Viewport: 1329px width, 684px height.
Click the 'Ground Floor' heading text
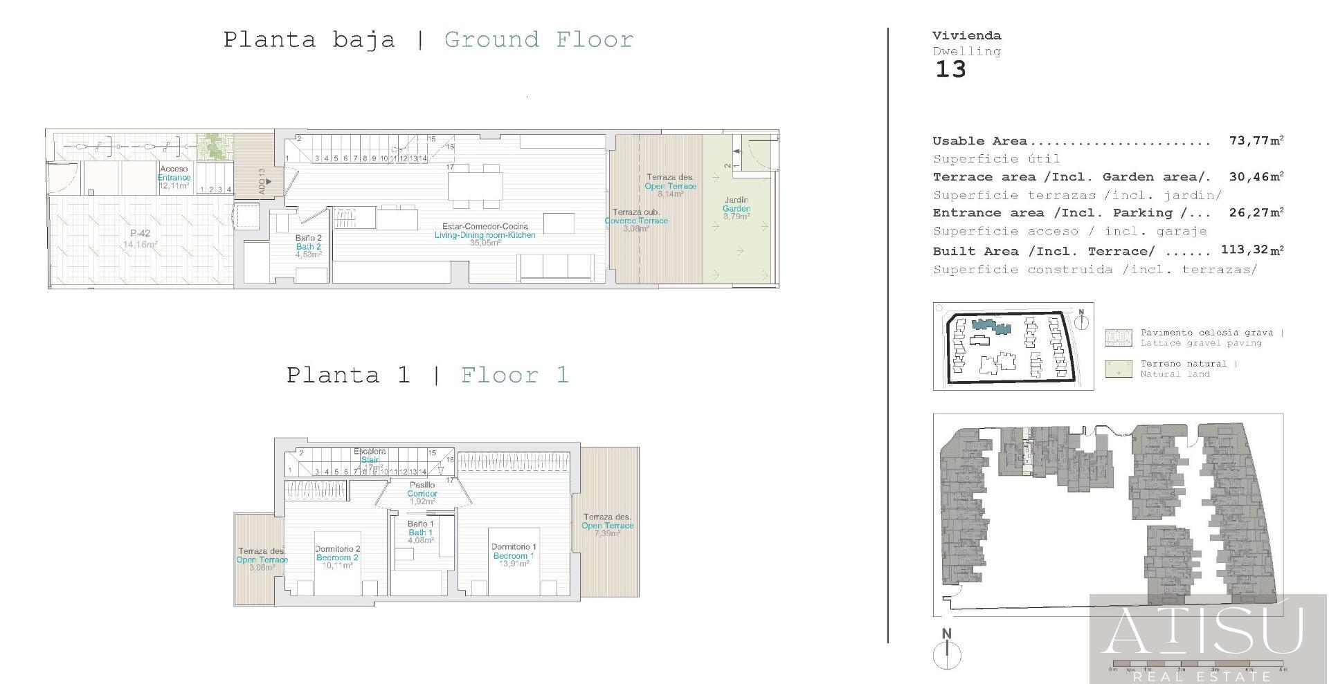click(539, 39)
